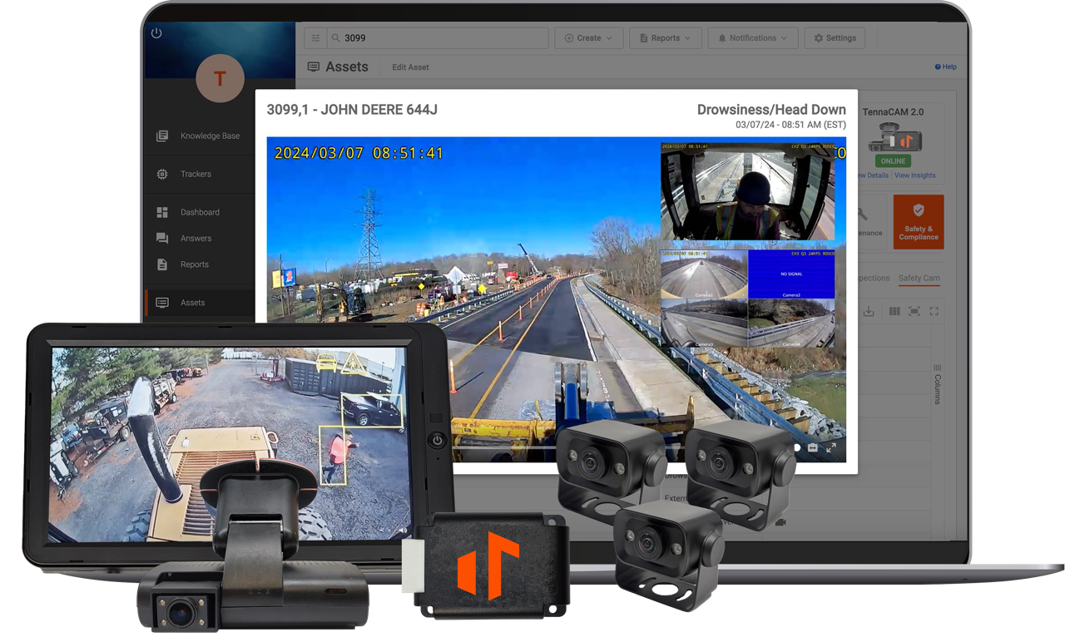
Task: Select the Camera2 NO SIGNAL thumbnail
Action: coord(791,274)
